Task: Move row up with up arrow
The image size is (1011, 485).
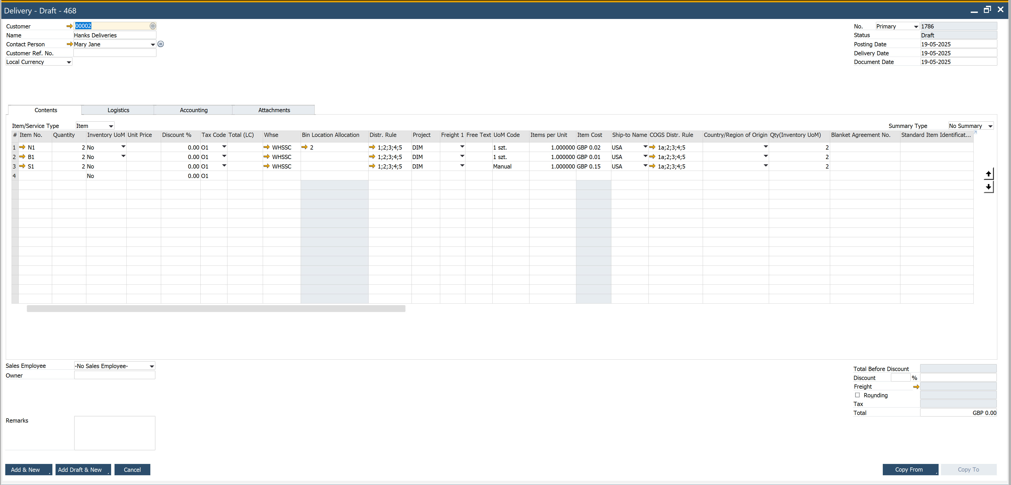Action: pyautogui.click(x=988, y=174)
